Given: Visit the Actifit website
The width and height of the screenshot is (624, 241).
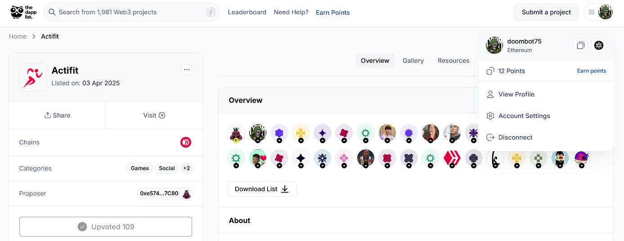Looking at the screenshot, I should [x=154, y=115].
